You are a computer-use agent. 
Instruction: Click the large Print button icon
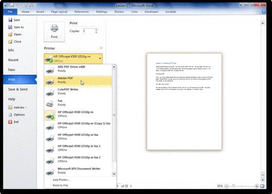tap(54, 32)
